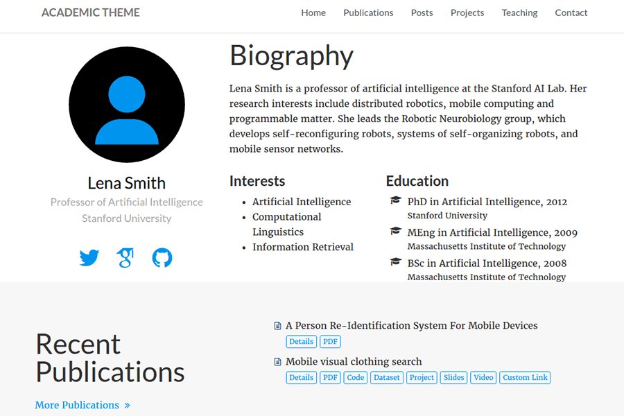This screenshot has height=416, width=624.
Task: Open the Twitter profile icon
Action: coord(89,258)
